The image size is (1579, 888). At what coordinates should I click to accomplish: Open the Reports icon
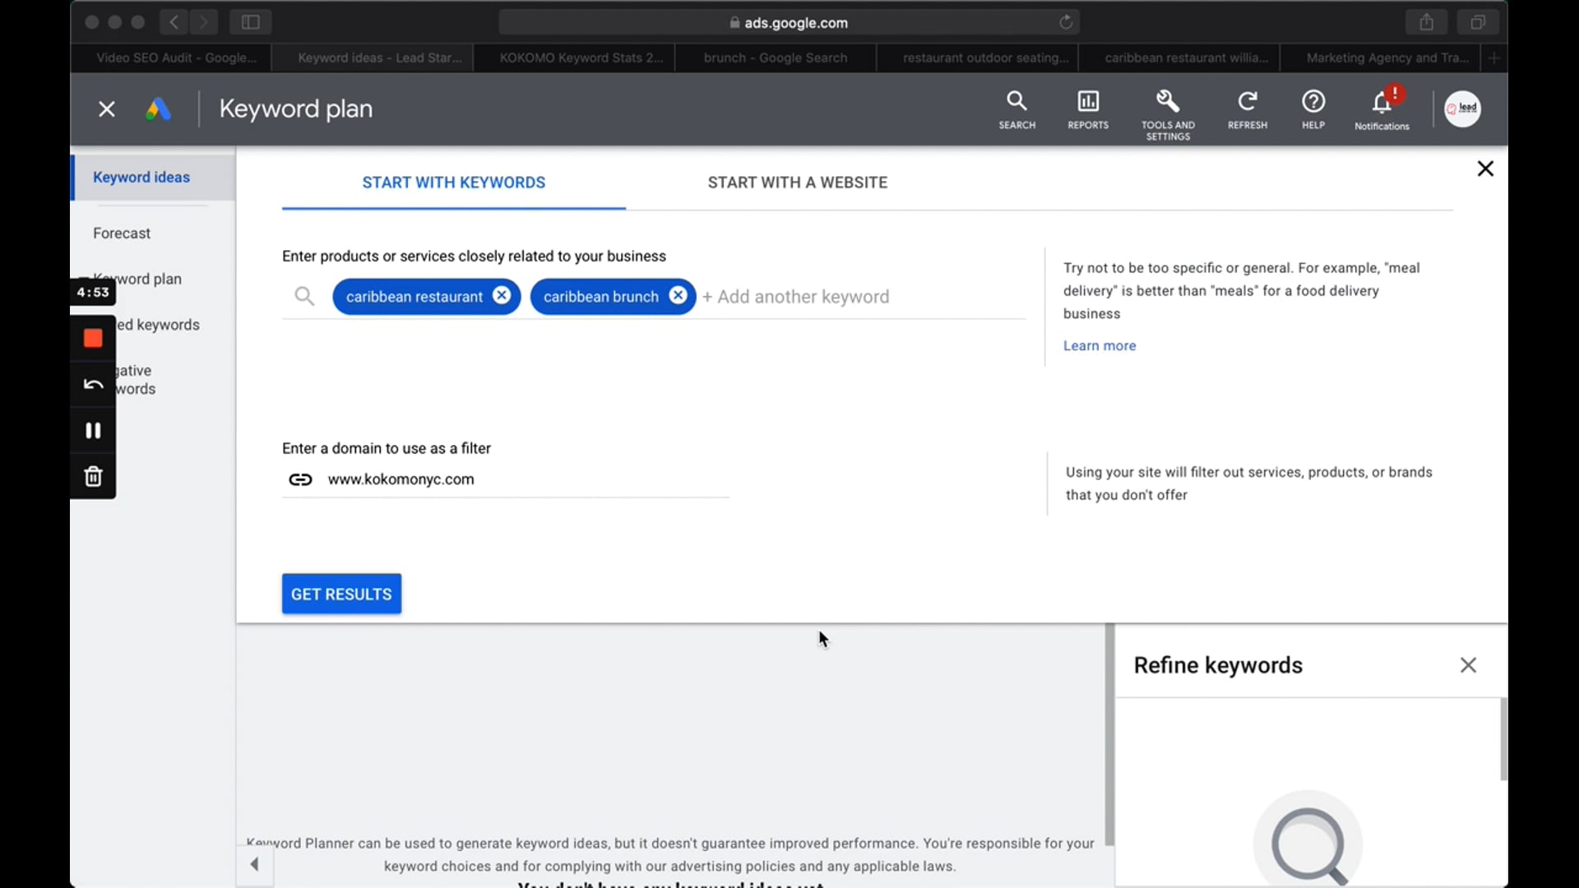click(1087, 109)
